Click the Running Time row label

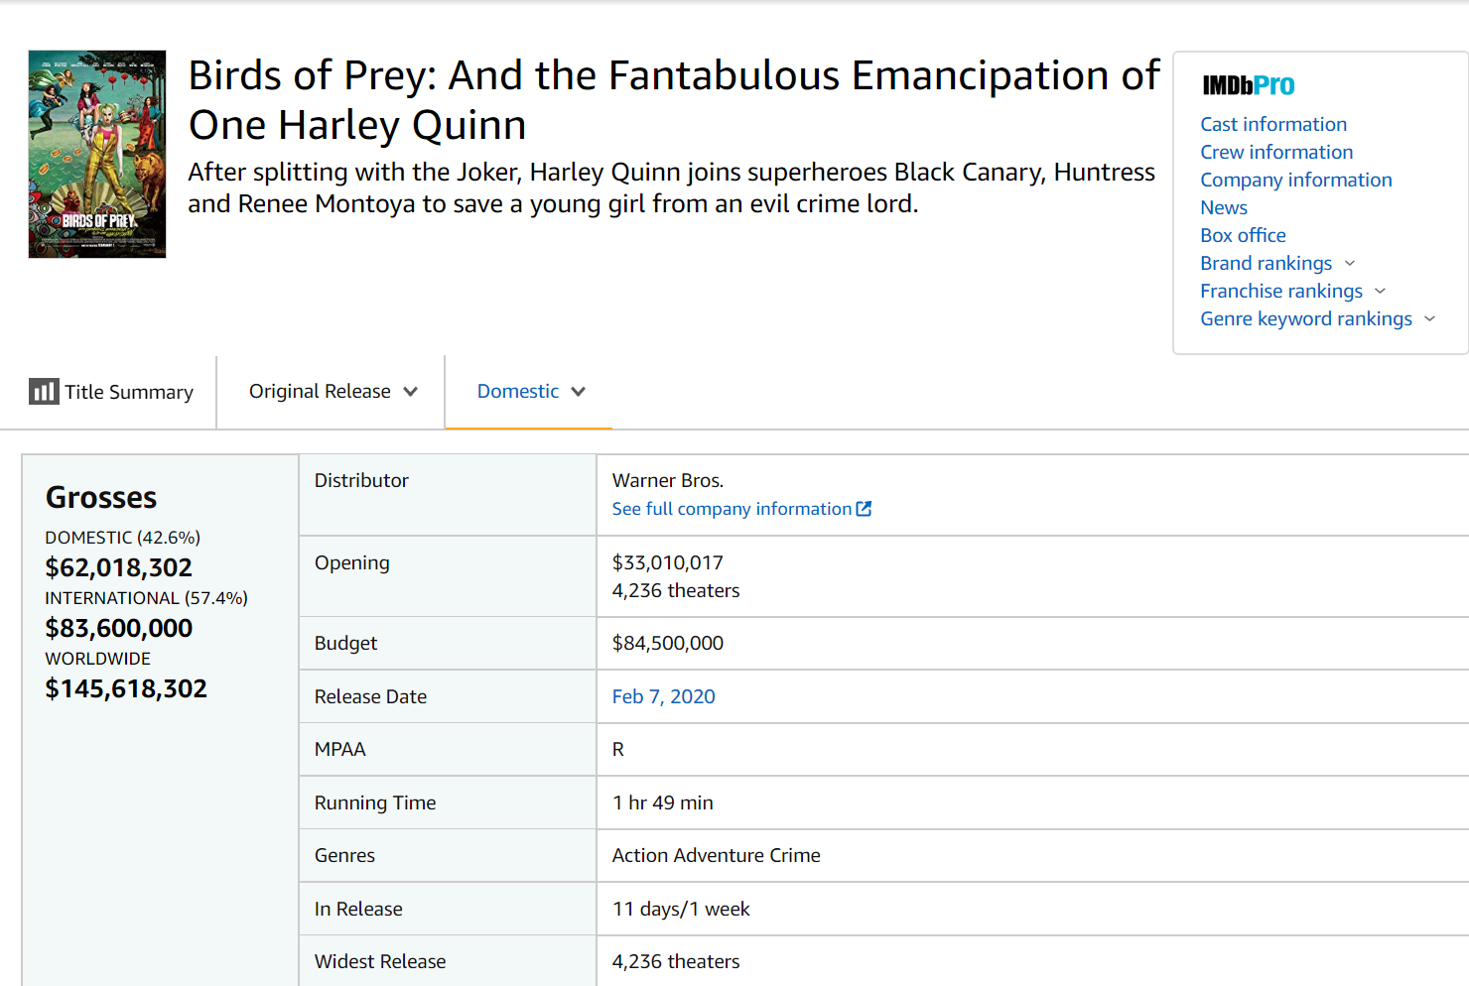(x=375, y=802)
